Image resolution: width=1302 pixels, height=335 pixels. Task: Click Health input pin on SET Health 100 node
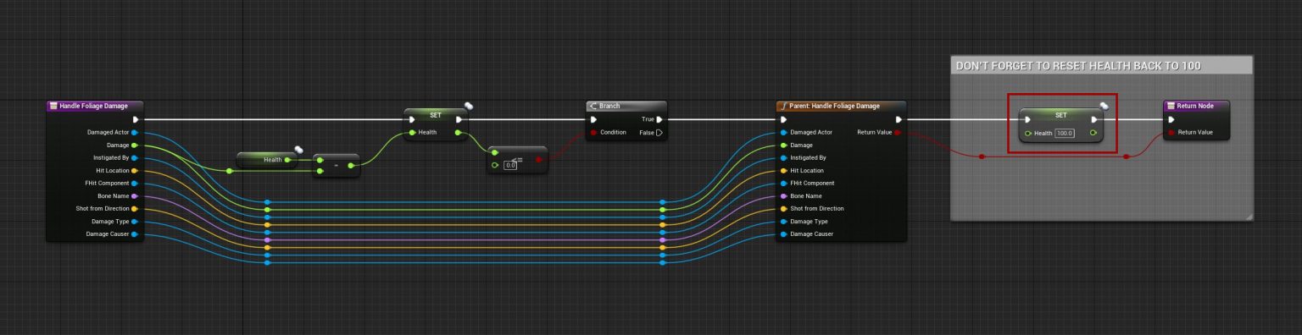click(1027, 133)
